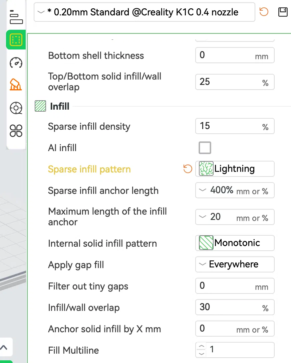Screen dimensions: 291x363
Task: Enable the AI infill checkbox
Action: (x=205, y=147)
